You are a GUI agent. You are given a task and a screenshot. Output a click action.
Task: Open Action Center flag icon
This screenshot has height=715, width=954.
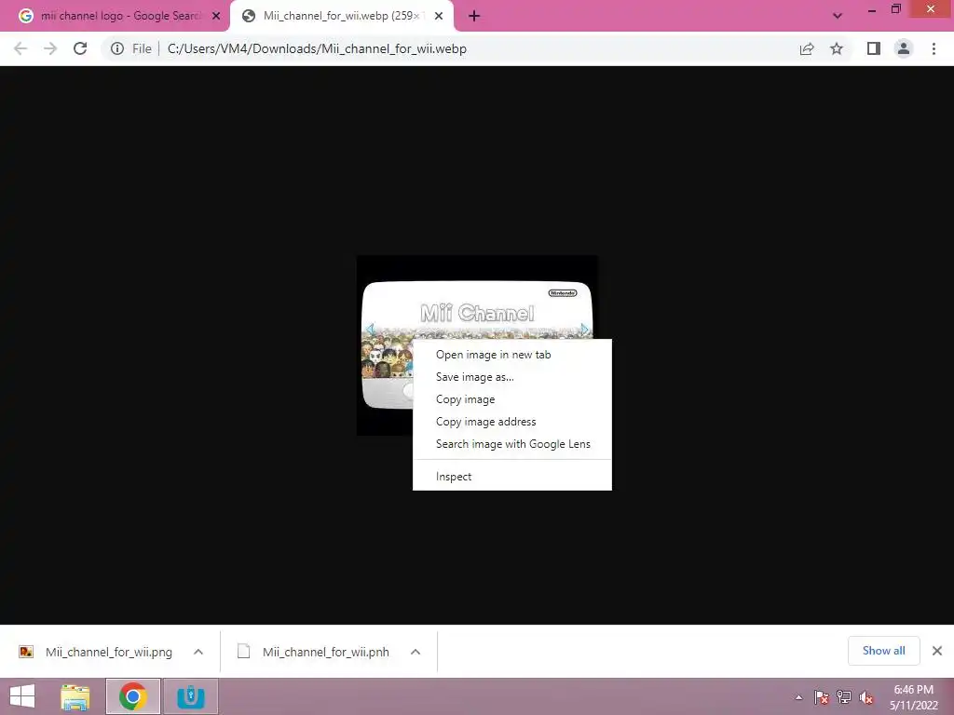click(x=822, y=697)
